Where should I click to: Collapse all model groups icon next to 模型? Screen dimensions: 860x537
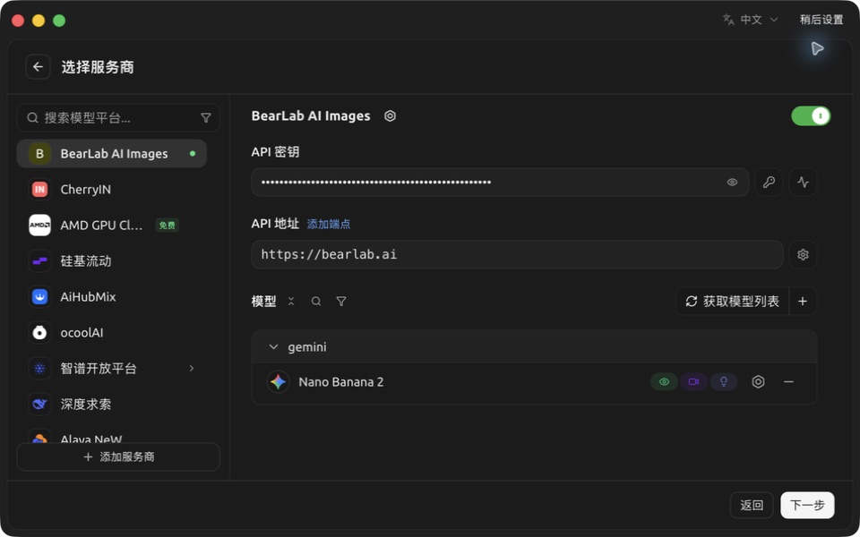[x=291, y=302]
